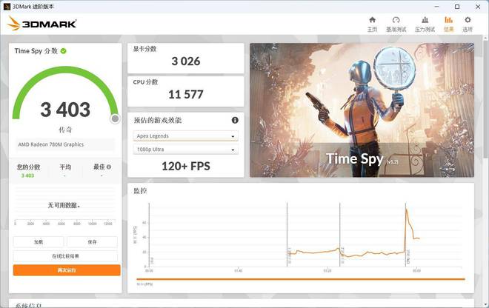Click the graphics score value 3 026
Viewport: 489px width, 308px height.
(186, 61)
